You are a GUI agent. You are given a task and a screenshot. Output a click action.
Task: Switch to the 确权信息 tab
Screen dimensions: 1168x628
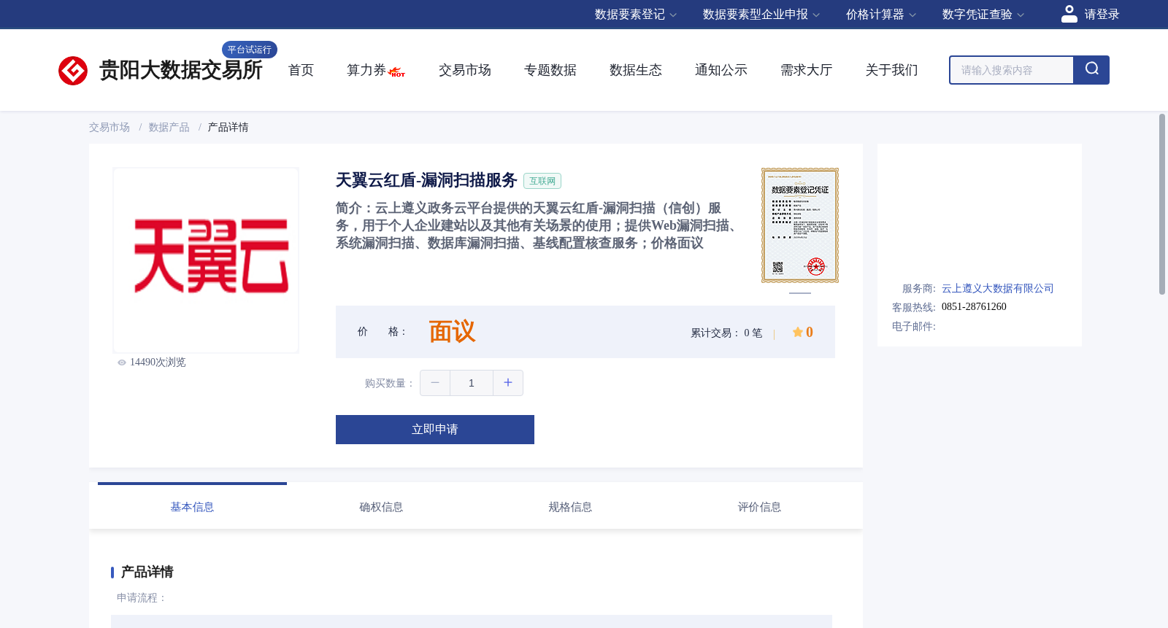[x=381, y=506]
